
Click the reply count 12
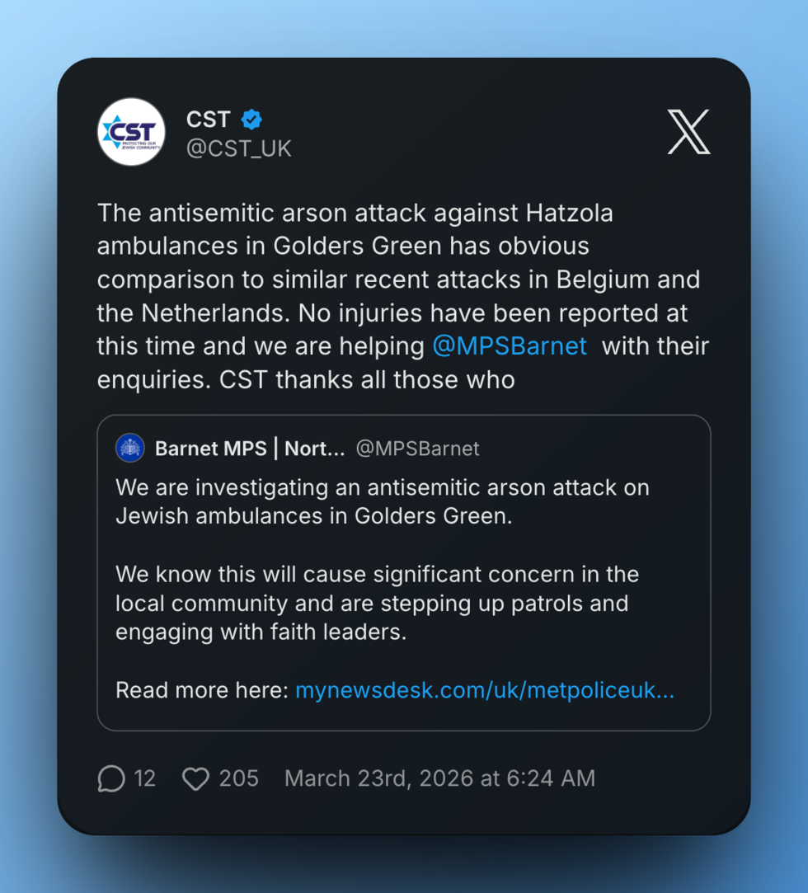pos(144,778)
